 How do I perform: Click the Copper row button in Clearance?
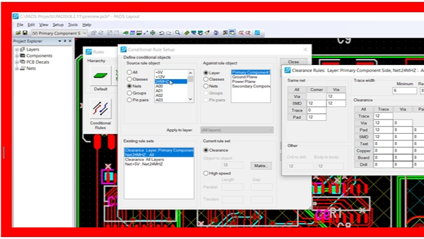click(x=364, y=151)
